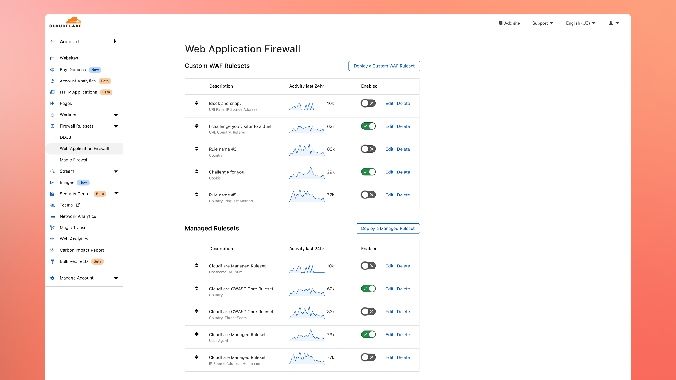Click the back arrow next to Account
The height and width of the screenshot is (380, 676).
tap(52, 41)
